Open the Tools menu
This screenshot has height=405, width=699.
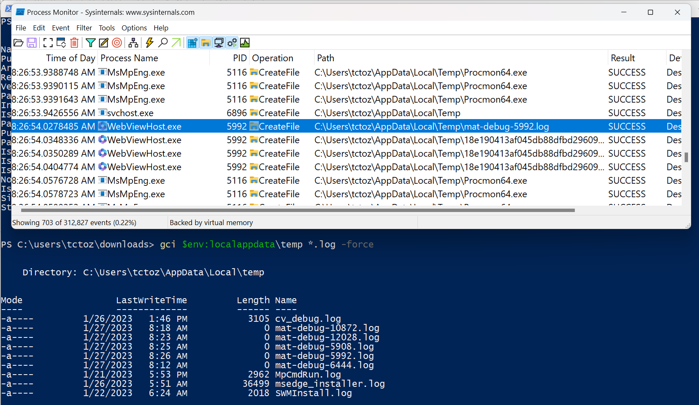[107, 28]
